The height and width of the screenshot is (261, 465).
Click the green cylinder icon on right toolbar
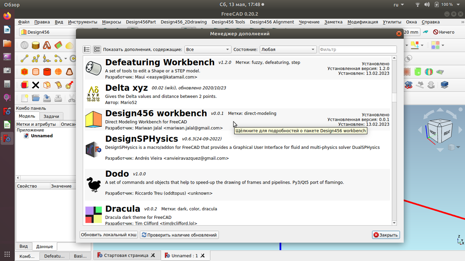tap(418, 72)
